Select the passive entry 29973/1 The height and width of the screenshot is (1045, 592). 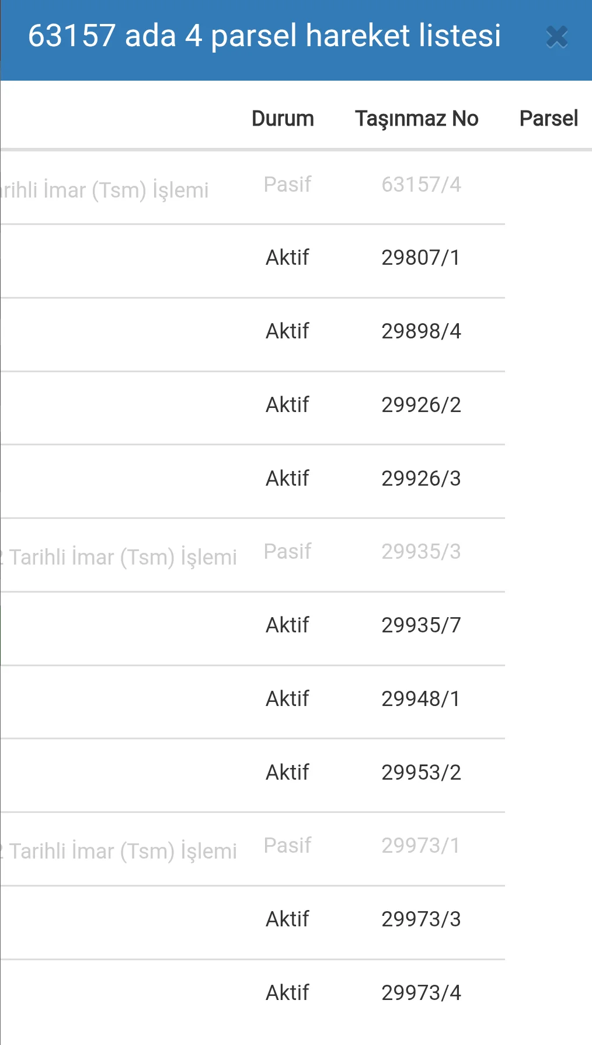click(x=421, y=846)
